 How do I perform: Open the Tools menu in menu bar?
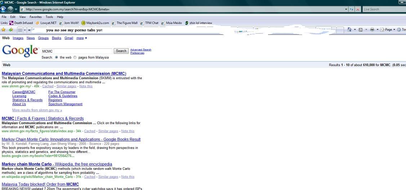[49, 17]
